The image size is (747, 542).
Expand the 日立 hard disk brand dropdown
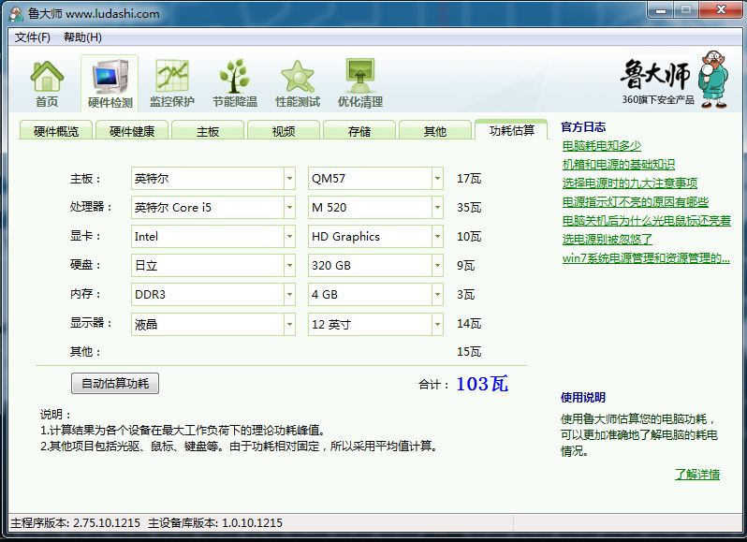[289, 265]
